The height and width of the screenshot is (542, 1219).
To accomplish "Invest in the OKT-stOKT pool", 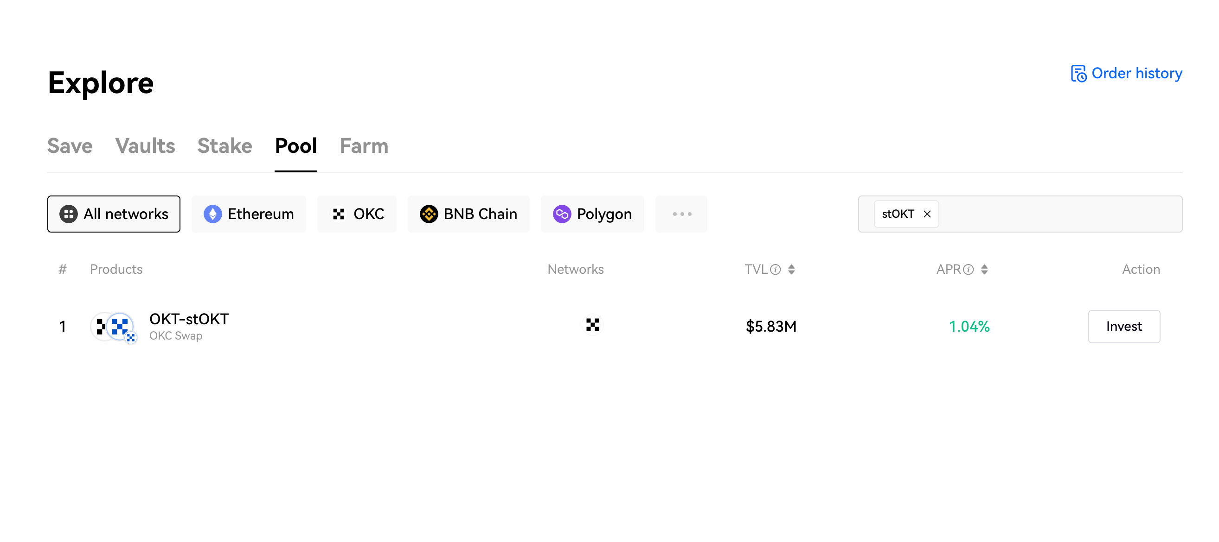I will (1124, 327).
